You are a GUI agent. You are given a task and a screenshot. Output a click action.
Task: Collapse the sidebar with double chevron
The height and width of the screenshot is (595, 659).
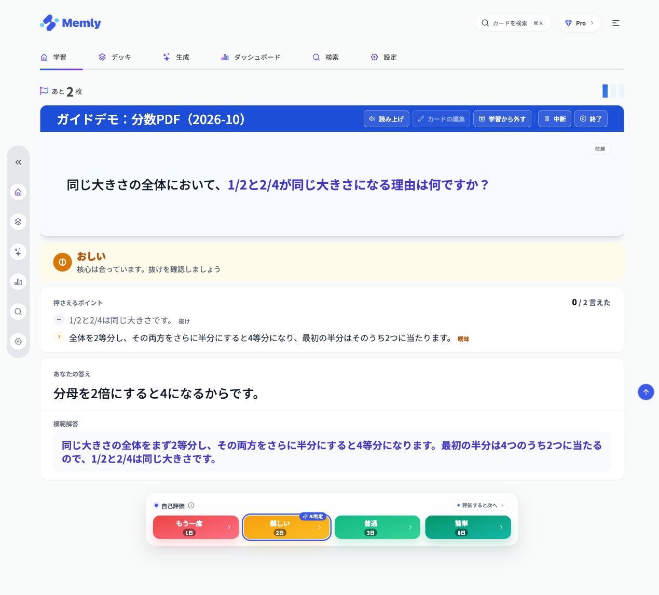[x=18, y=162]
